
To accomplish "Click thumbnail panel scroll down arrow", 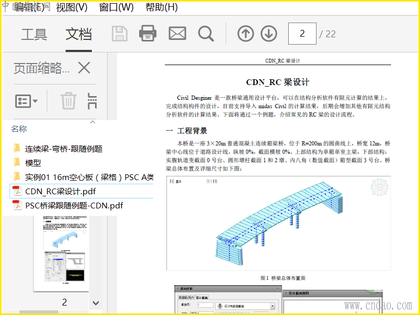I will pos(96,303).
